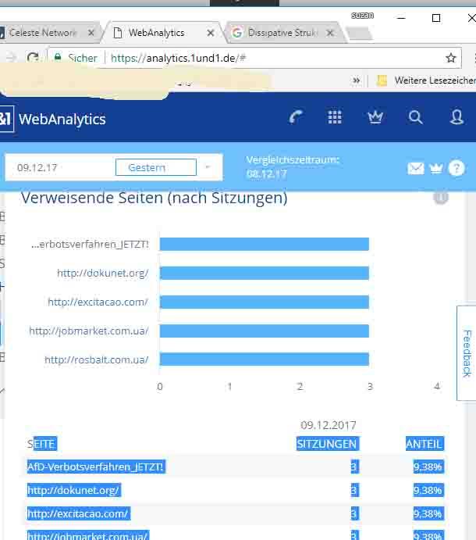476x540 pixels.
Task: Click the crown icon in the dark blue header
Action: (375, 117)
